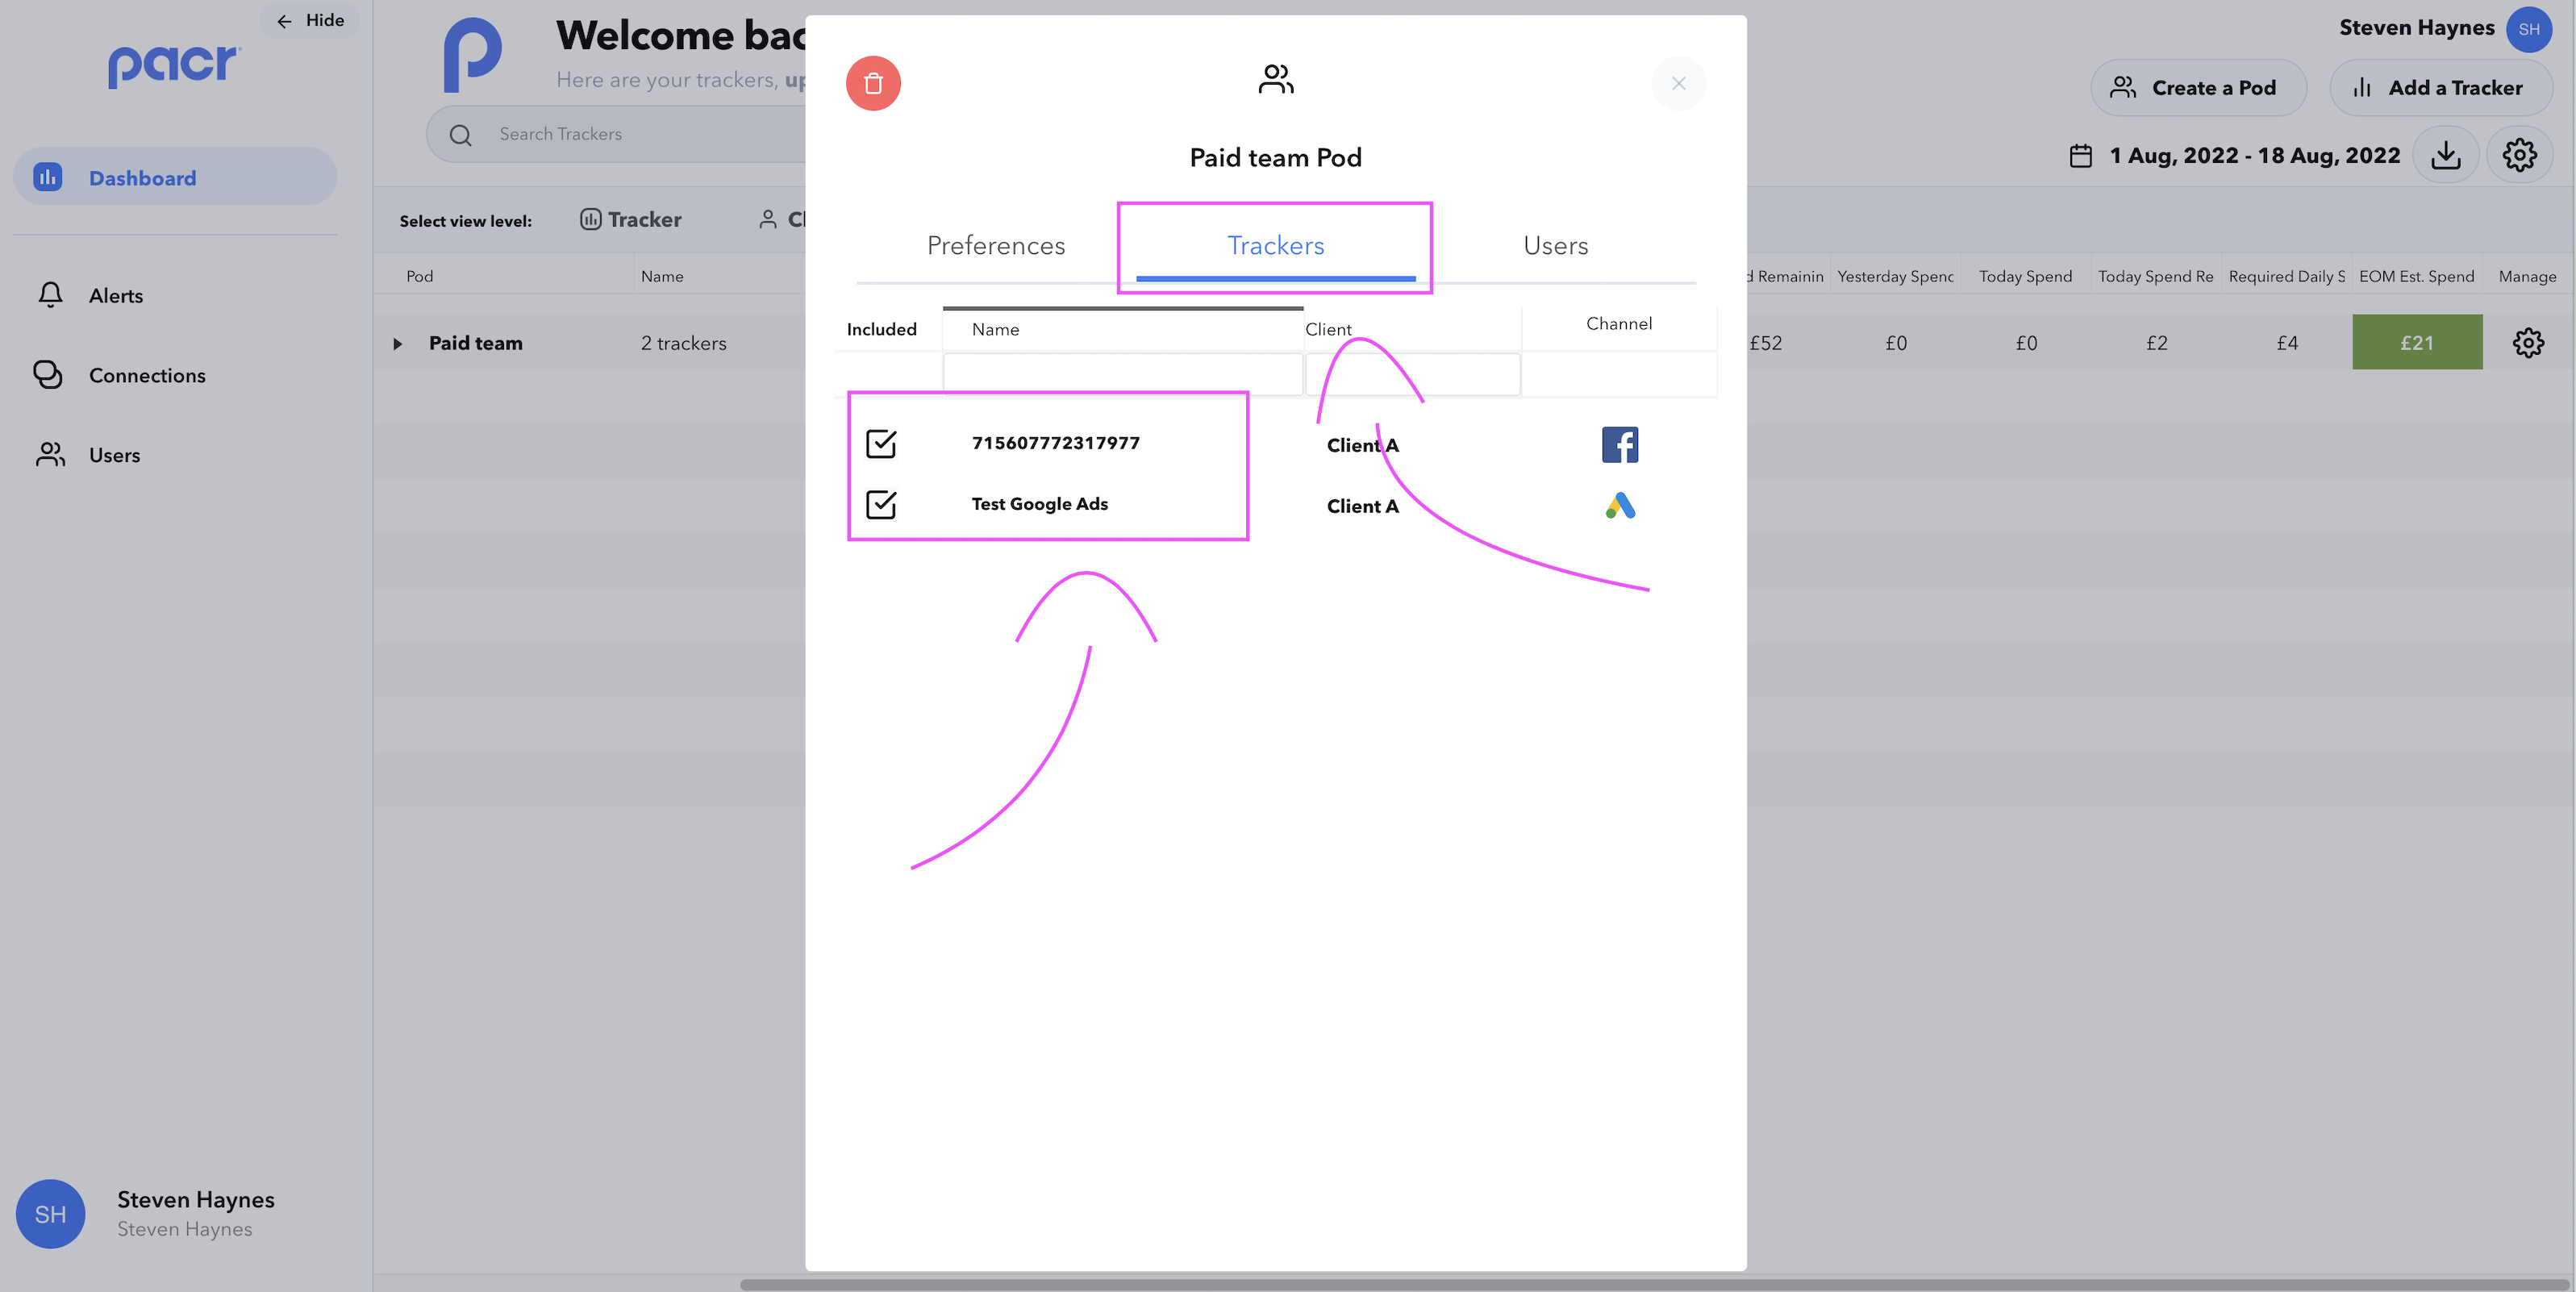The width and height of the screenshot is (2576, 1292).
Task: Click the Google Ads channel icon
Action: coord(1620,506)
